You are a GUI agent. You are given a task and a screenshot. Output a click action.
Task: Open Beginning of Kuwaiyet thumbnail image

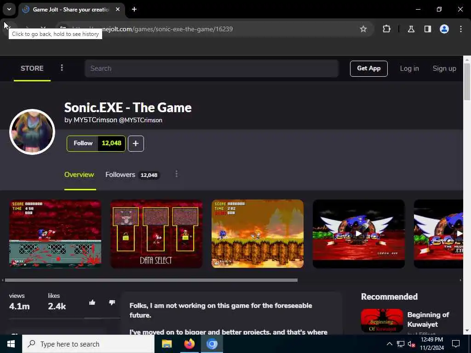pos(382,320)
